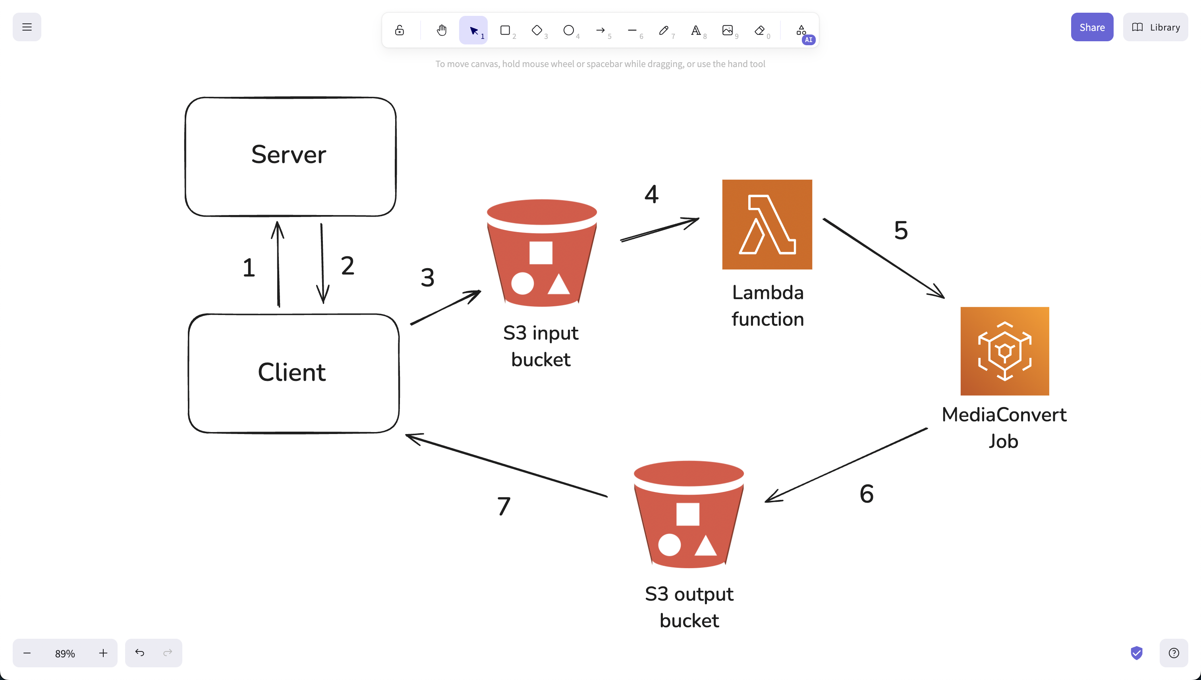
Task: Select the step number '2' label
Action: [x=348, y=265]
